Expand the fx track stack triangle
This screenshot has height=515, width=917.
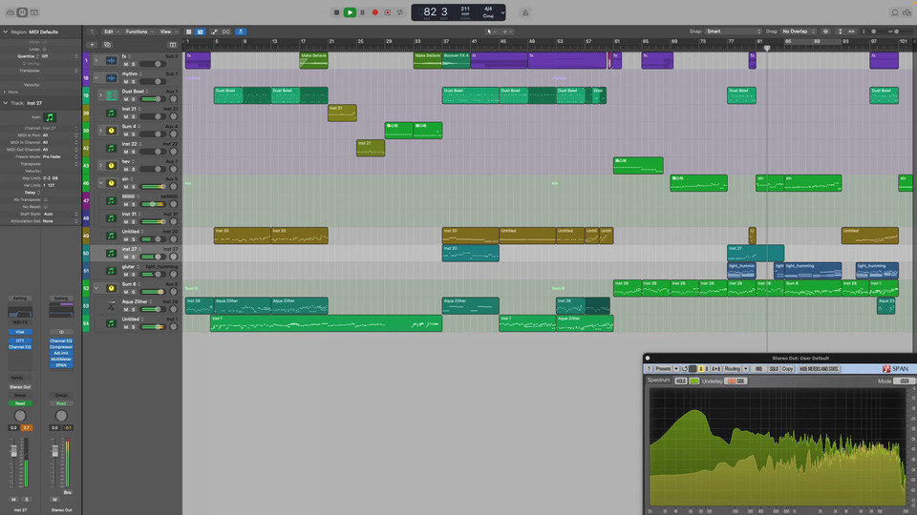point(96,60)
